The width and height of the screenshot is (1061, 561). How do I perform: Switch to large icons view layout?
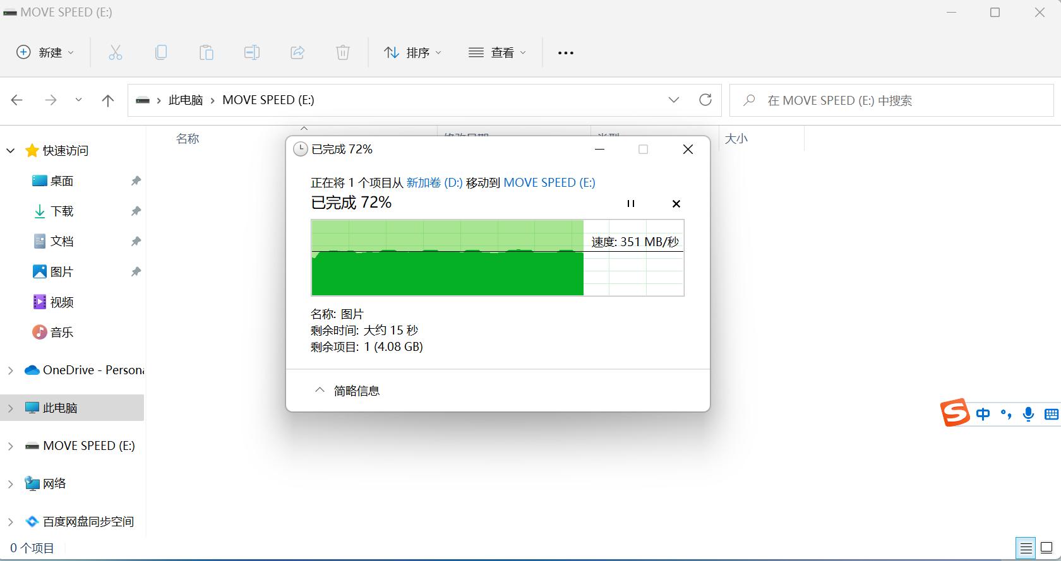[1046, 548]
